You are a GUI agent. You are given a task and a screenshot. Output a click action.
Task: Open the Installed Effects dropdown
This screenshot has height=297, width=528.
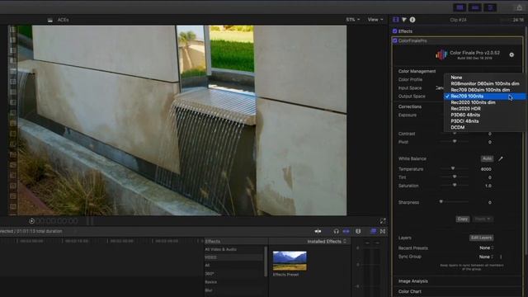[327, 242]
